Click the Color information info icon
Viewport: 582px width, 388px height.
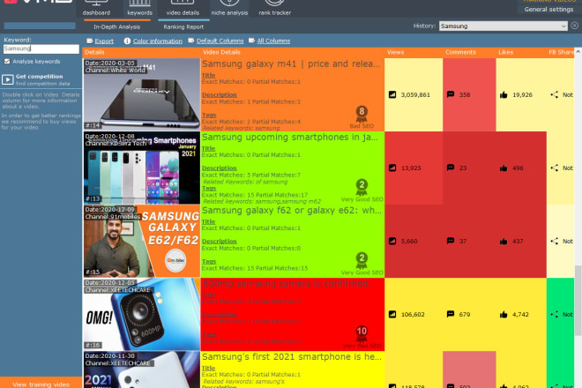[x=127, y=41]
